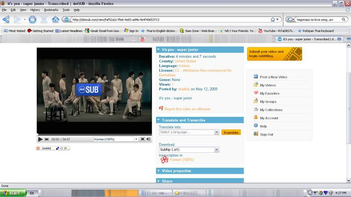Open the Tools menu
The image size is (351, 197).
tap(66, 10)
